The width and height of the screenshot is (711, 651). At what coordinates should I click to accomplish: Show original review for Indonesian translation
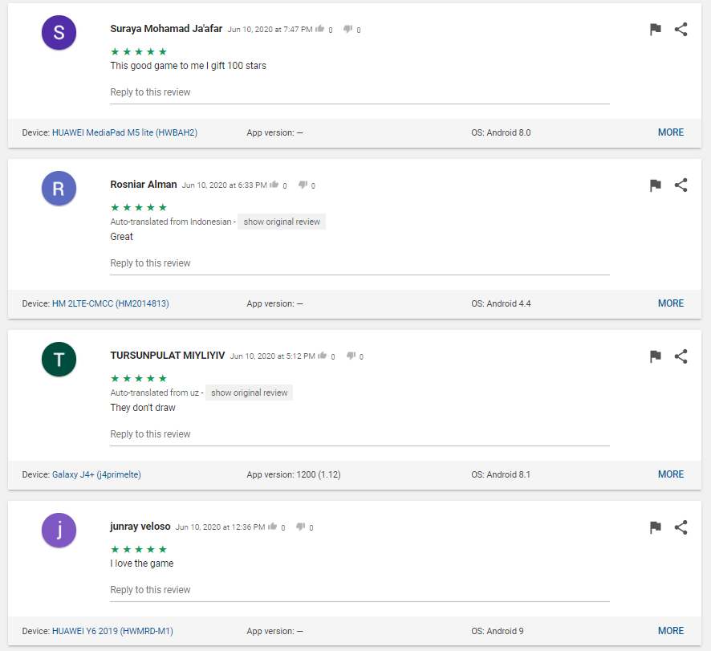pos(282,222)
